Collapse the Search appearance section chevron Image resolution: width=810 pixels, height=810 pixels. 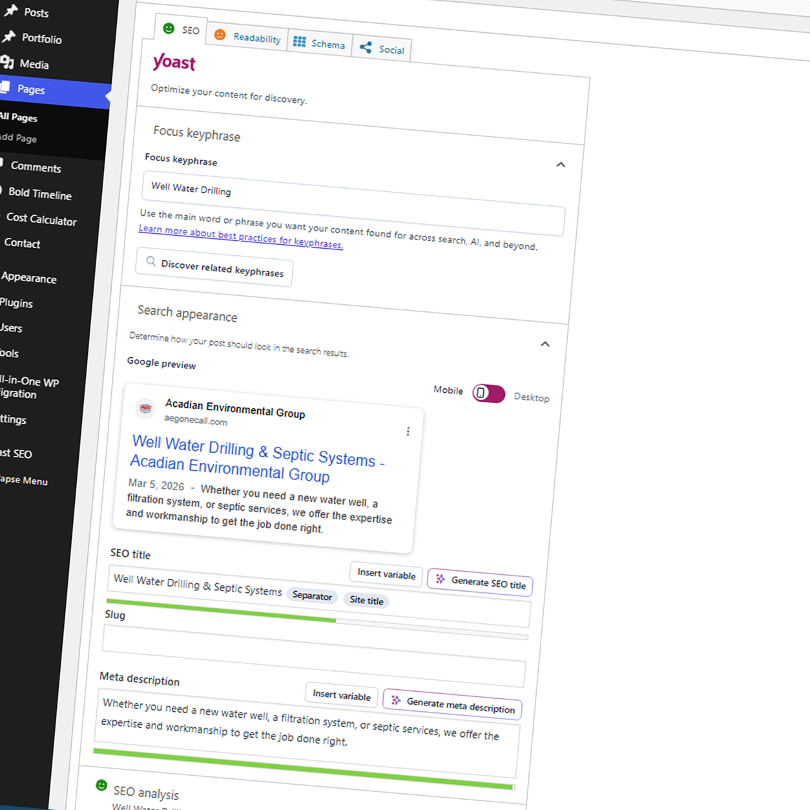(545, 344)
